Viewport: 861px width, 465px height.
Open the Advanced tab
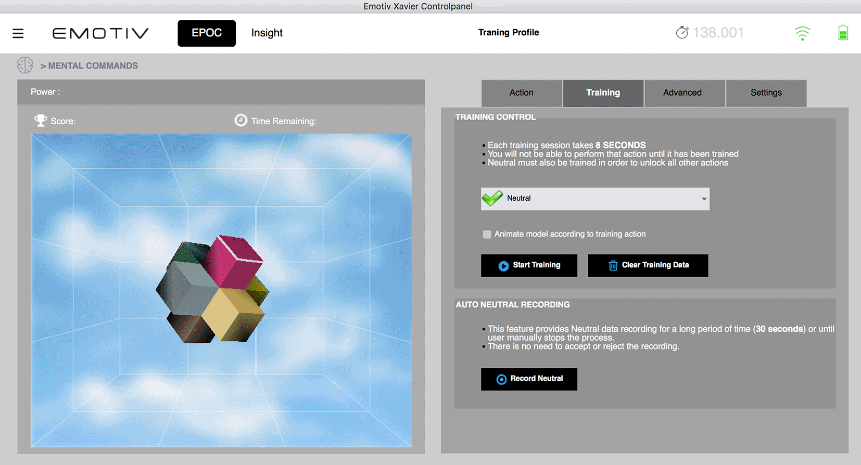[x=682, y=93]
